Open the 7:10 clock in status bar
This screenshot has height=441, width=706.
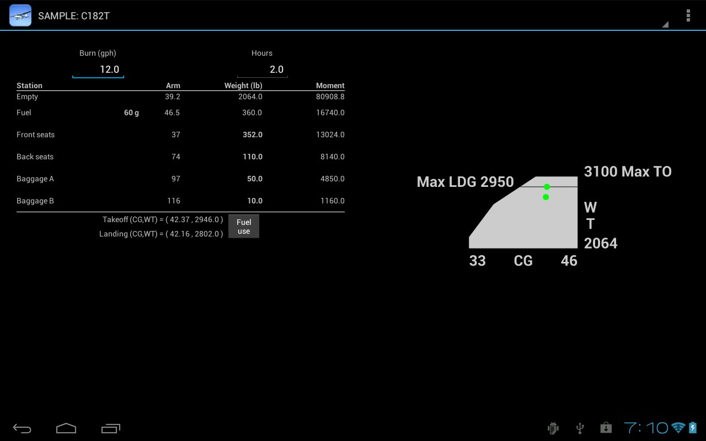[x=646, y=428]
